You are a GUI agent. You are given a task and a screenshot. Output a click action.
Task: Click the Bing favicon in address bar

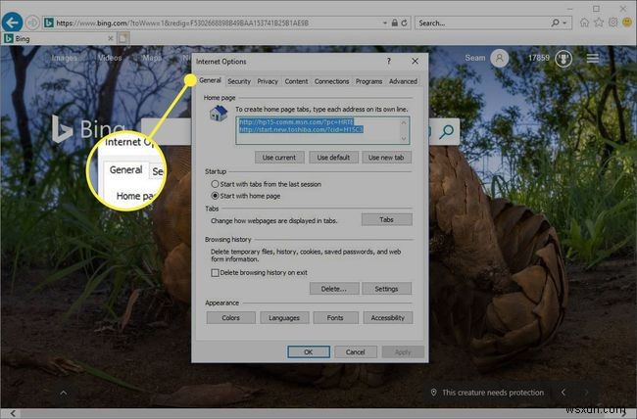49,23
